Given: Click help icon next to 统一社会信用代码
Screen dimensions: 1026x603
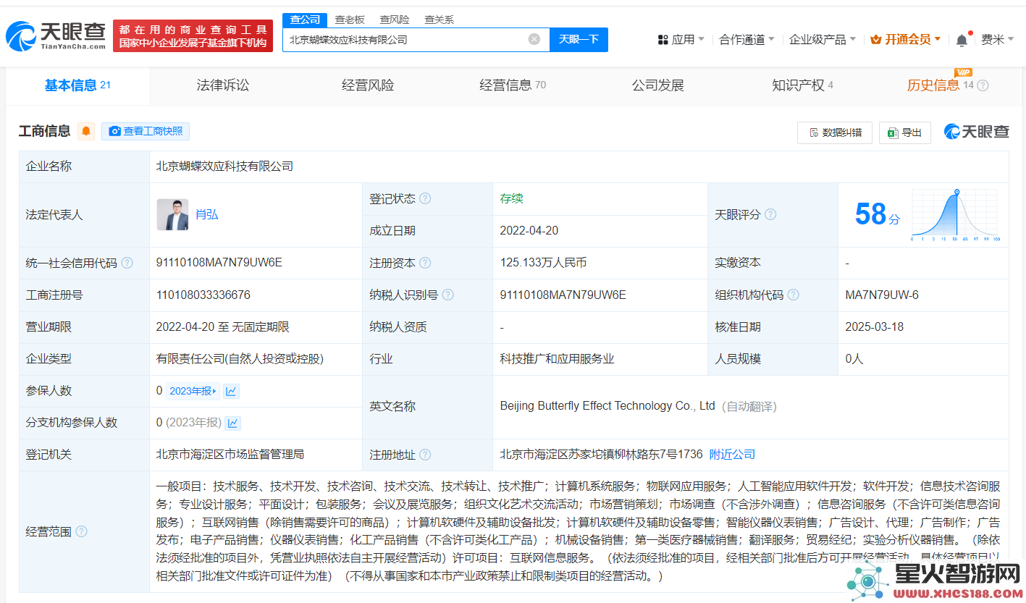Looking at the screenshot, I should (x=127, y=263).
